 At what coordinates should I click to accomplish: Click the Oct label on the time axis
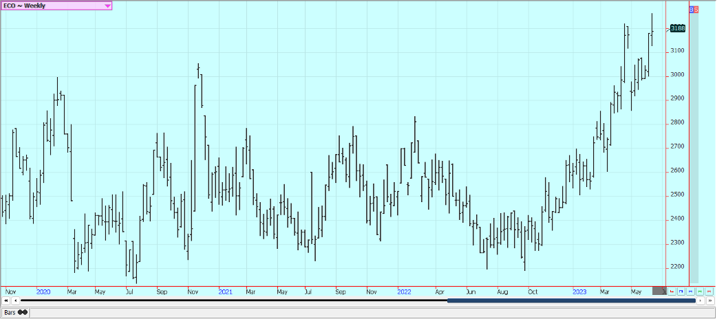[533, 291]
